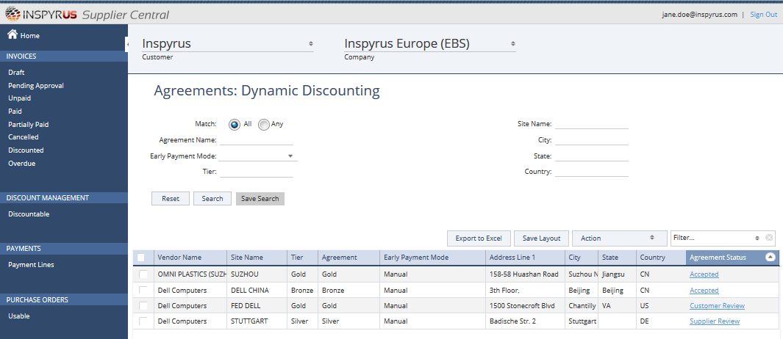Screen dimensions: 783x339
Task: Click the Country input field
Action: pos(592,172)
